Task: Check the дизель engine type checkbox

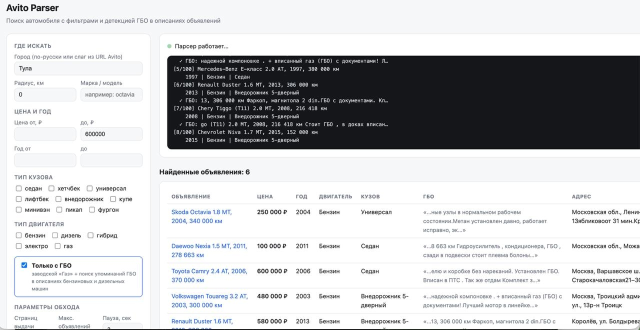Action: (55, 235)
